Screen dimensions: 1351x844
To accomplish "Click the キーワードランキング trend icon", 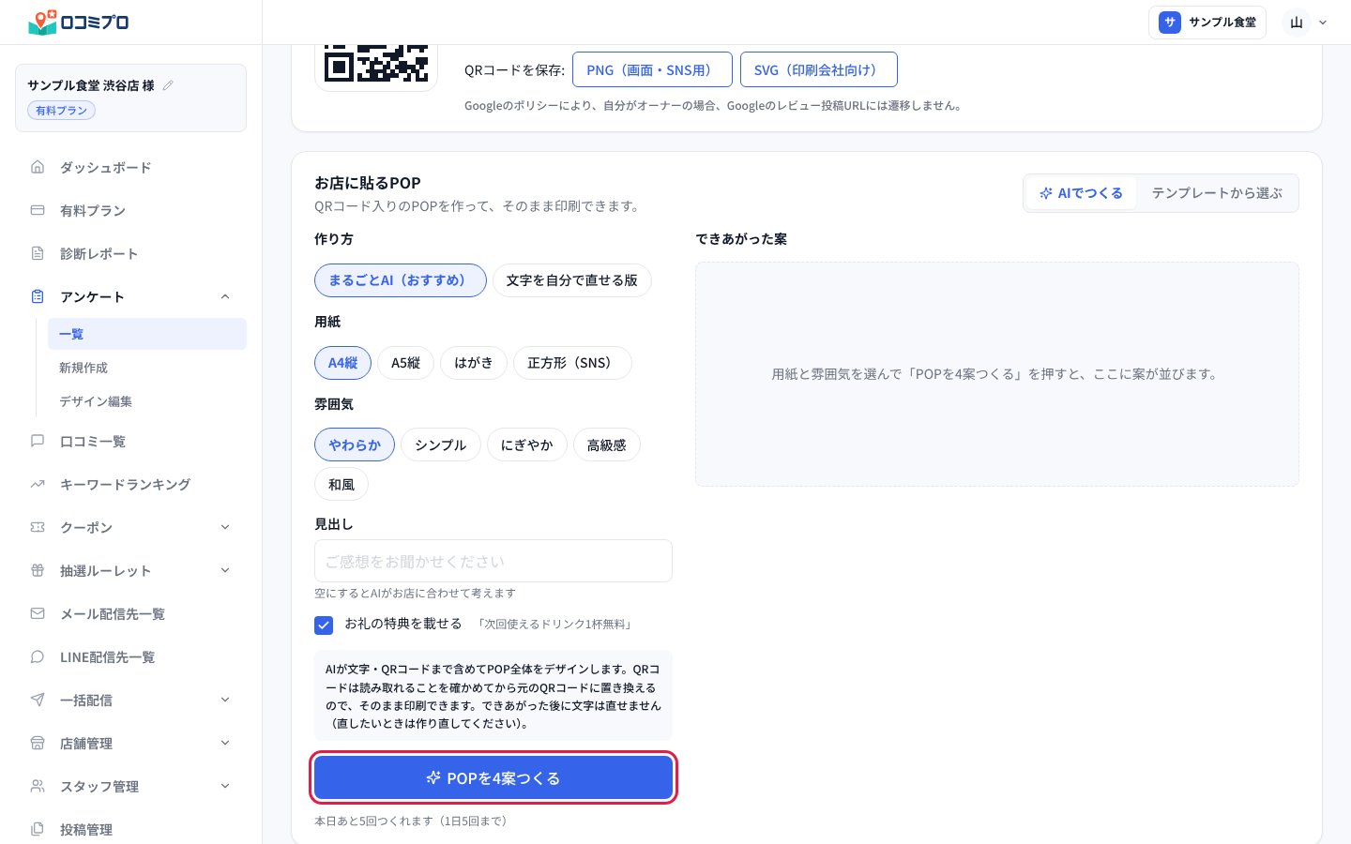I will coord(38,484).
